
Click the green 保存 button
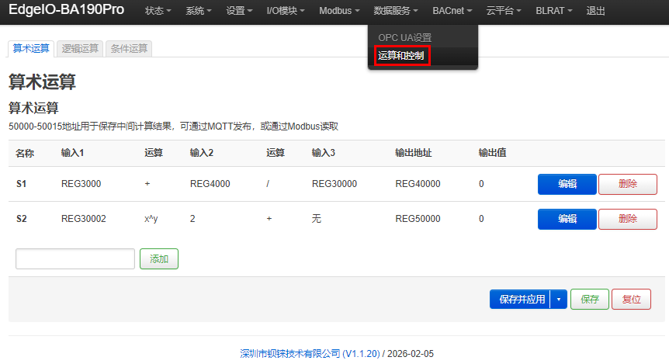tap(590, 299)
